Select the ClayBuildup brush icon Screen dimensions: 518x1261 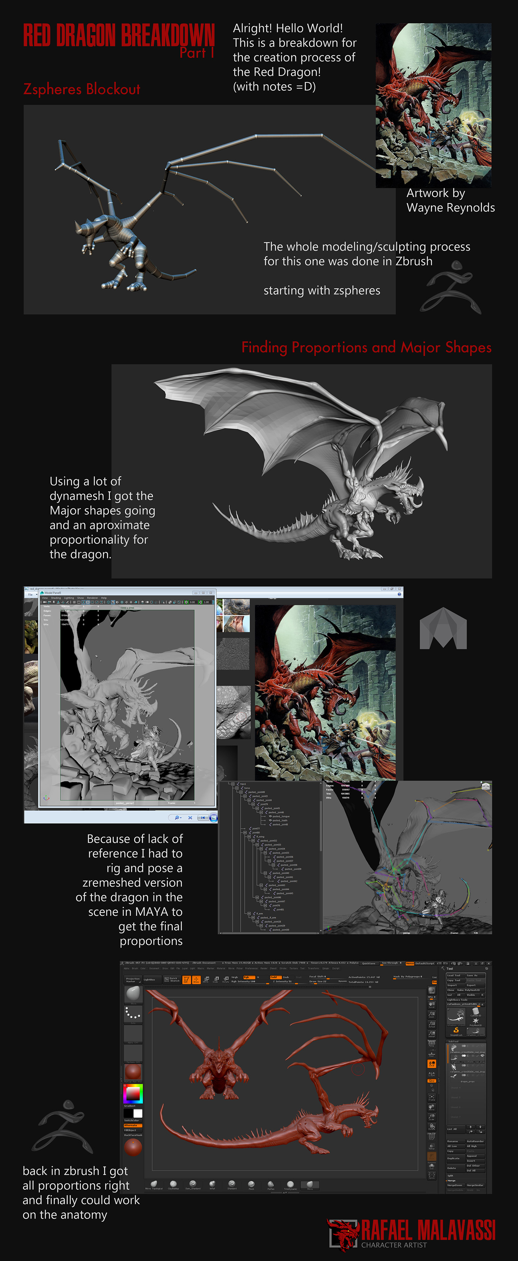173,1184
